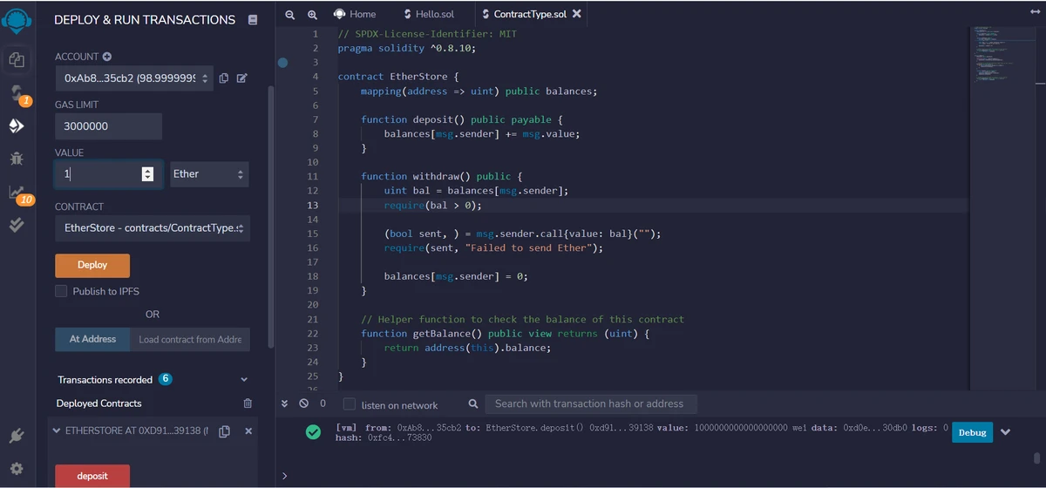Clear the terminal console icon
Viewport: 1046px width, 488px height.
point(303,403)
